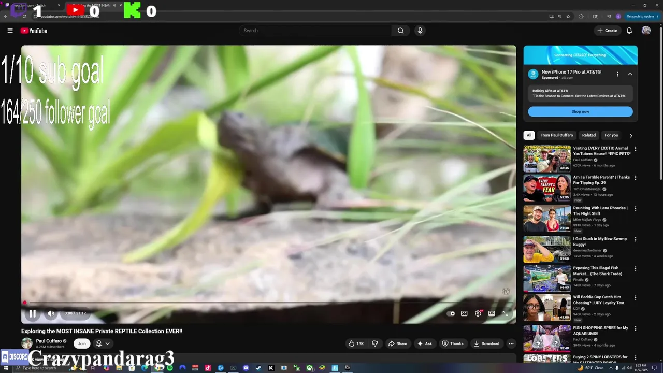Bookmark this page with the star

tap(568, 16)
